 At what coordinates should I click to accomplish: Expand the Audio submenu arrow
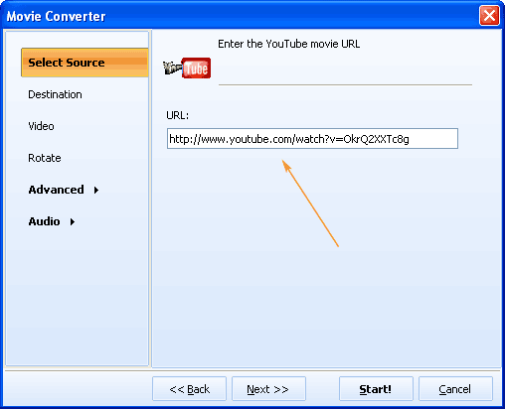tap(73, 221)
